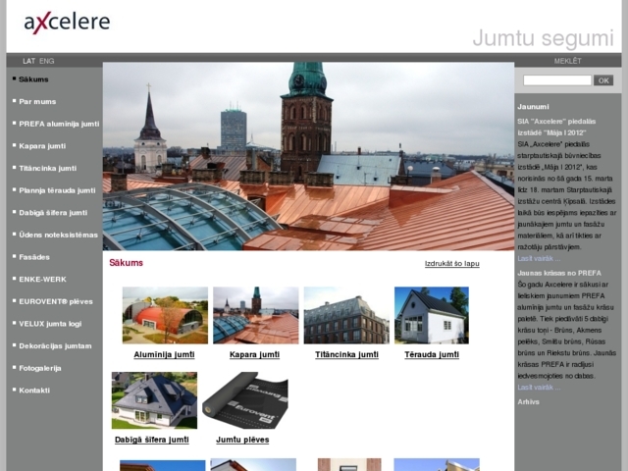Go to Ūdens noteksistēmas

(58, 235)
